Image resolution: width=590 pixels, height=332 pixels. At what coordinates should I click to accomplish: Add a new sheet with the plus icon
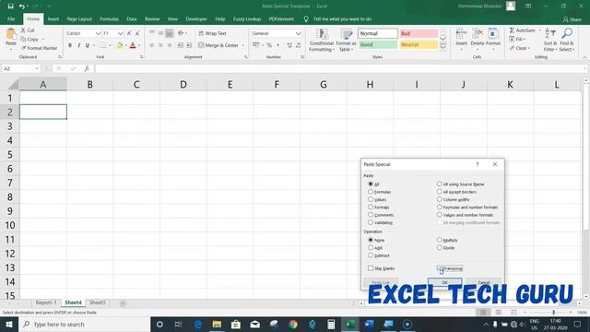[123, 303]
